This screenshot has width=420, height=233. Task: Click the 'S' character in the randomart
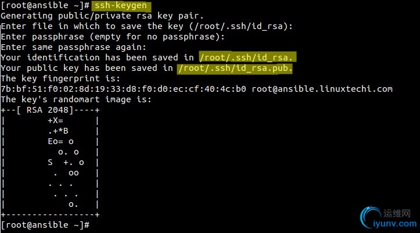pos(50,162)
